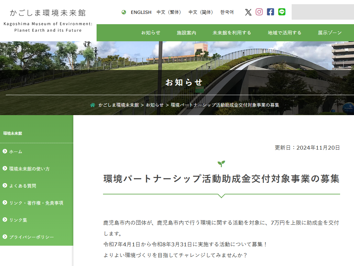Open the 施設案内 navigation menu
354x266 pixels.
coord(187,33)
